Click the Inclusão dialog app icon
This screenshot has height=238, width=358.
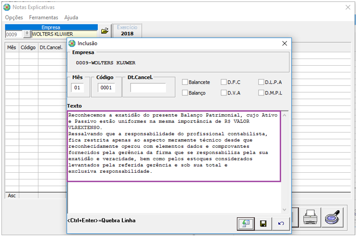coord(72,43)
